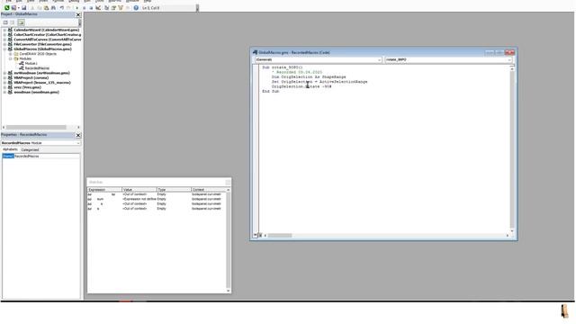
Task: Click the code window horizontal scrollbar thumb
Action: [280, 236]
